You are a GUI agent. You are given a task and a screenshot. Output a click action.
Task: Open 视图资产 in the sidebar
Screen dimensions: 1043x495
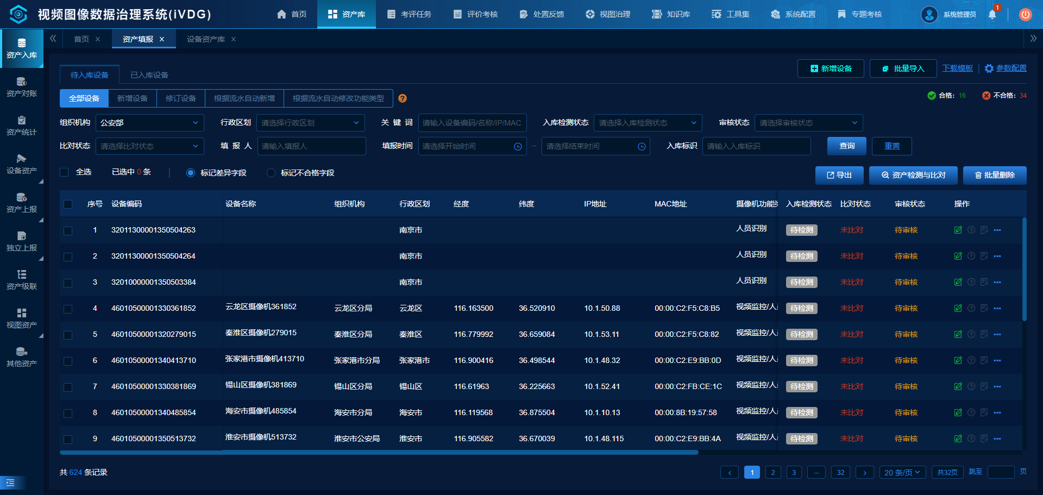pos(22,318)
